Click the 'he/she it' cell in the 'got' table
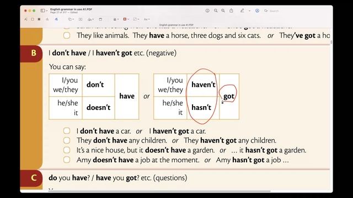Image resolution: width=353 pixels, height=198 pixels. click(170, 108)
